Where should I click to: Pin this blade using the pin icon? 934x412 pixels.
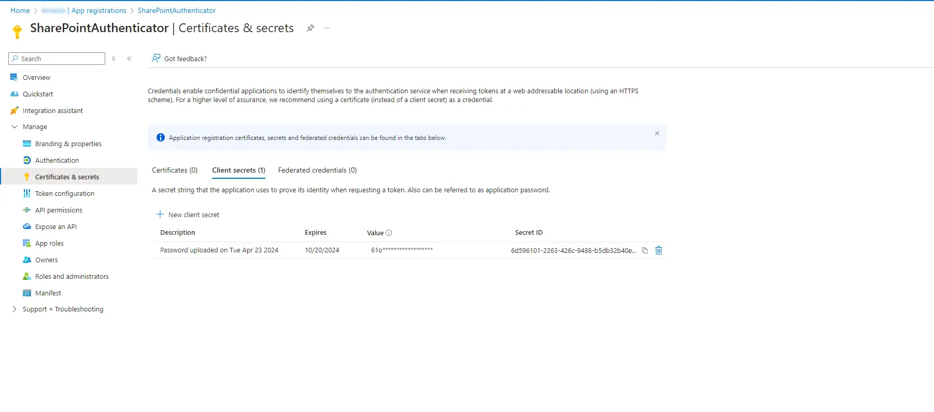(310, 28)
